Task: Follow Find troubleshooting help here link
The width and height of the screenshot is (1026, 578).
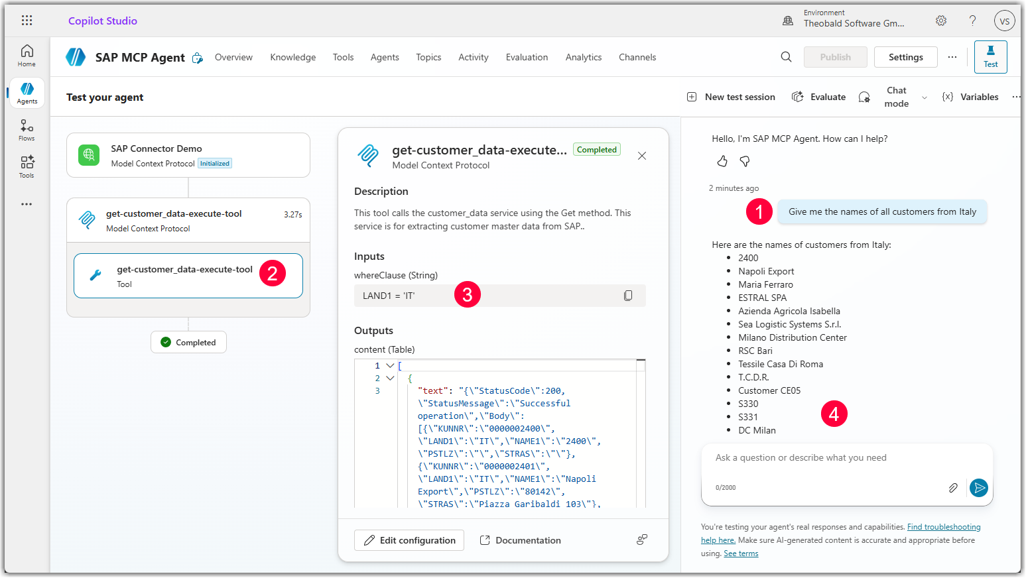Action: [944, 527]
